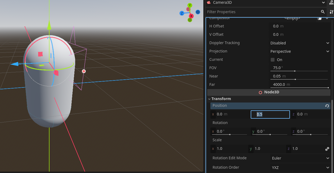Revert Position to its default value
Screen dimensions: 334x173
click(x=327, y=106)
